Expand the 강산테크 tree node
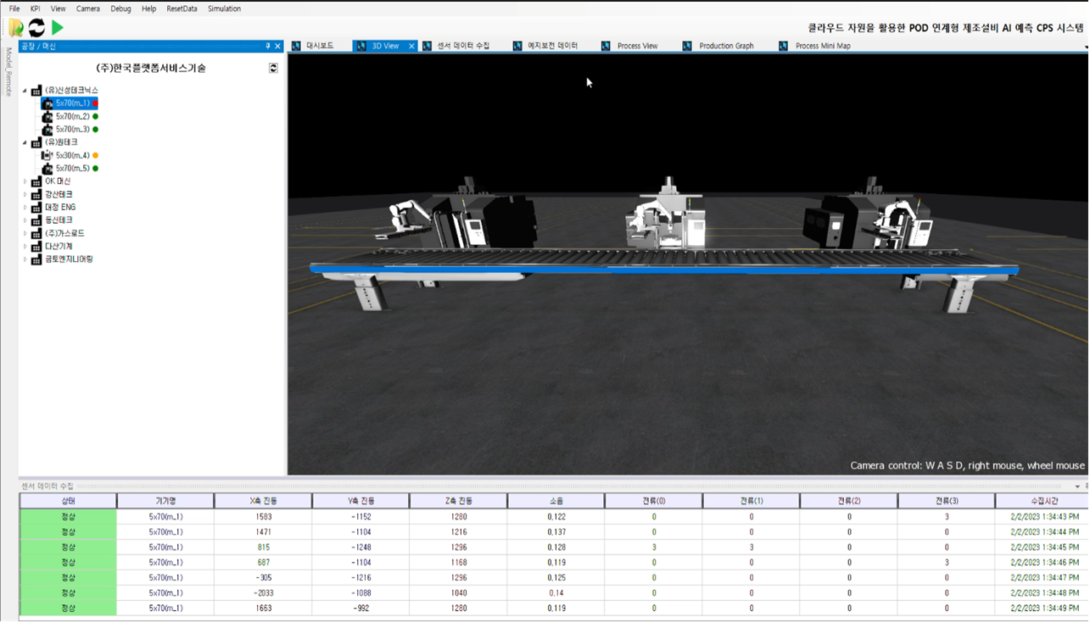Screen dimensions: 1090x623 coord(25,195)
